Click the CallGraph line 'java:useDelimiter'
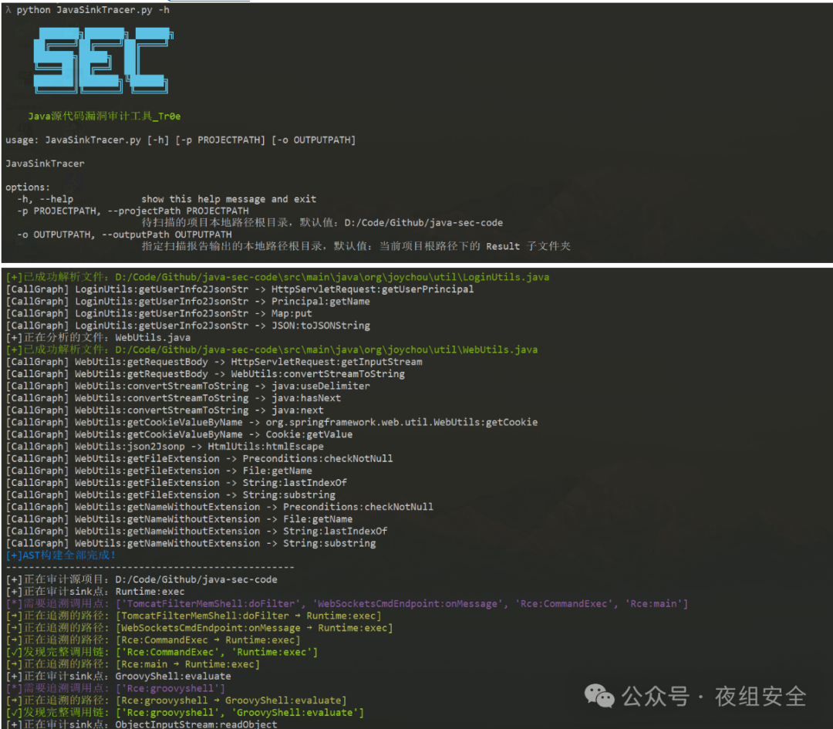Viewport: 833px width, 729px height. [x=187, y=386]
